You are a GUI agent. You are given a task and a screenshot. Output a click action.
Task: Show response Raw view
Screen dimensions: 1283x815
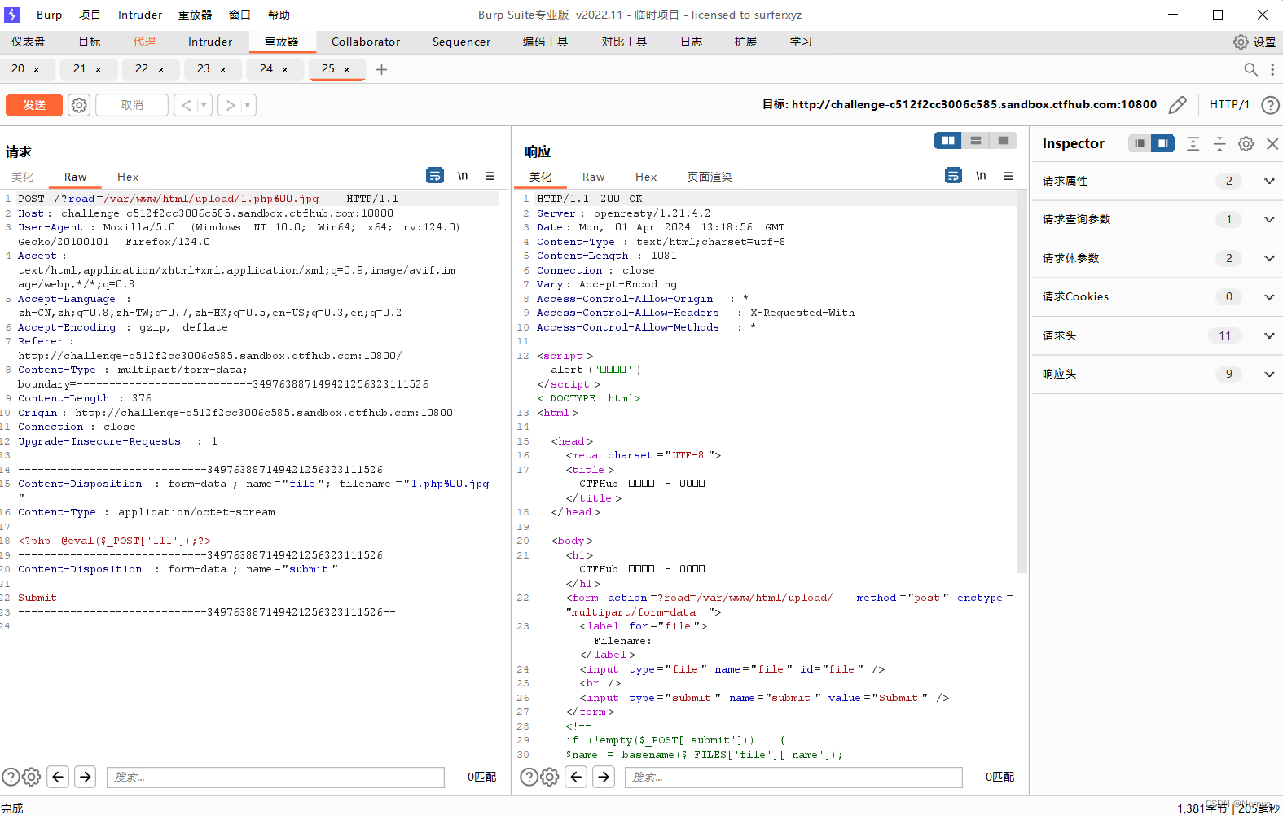(593, 177)
